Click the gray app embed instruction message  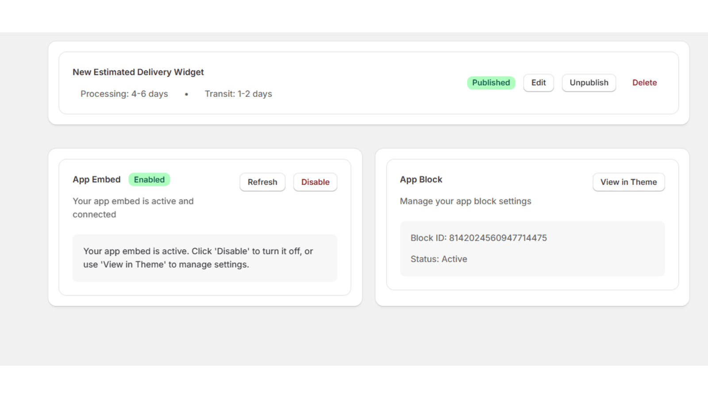pyautogui.click(x=198, y=258)
